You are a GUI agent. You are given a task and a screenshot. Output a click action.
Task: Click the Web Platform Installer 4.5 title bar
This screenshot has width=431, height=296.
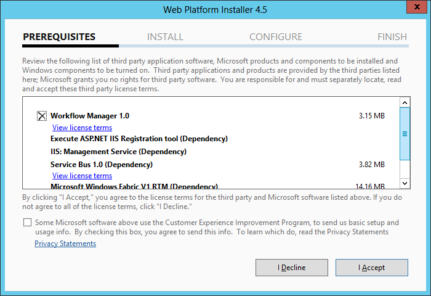[215, 10]
